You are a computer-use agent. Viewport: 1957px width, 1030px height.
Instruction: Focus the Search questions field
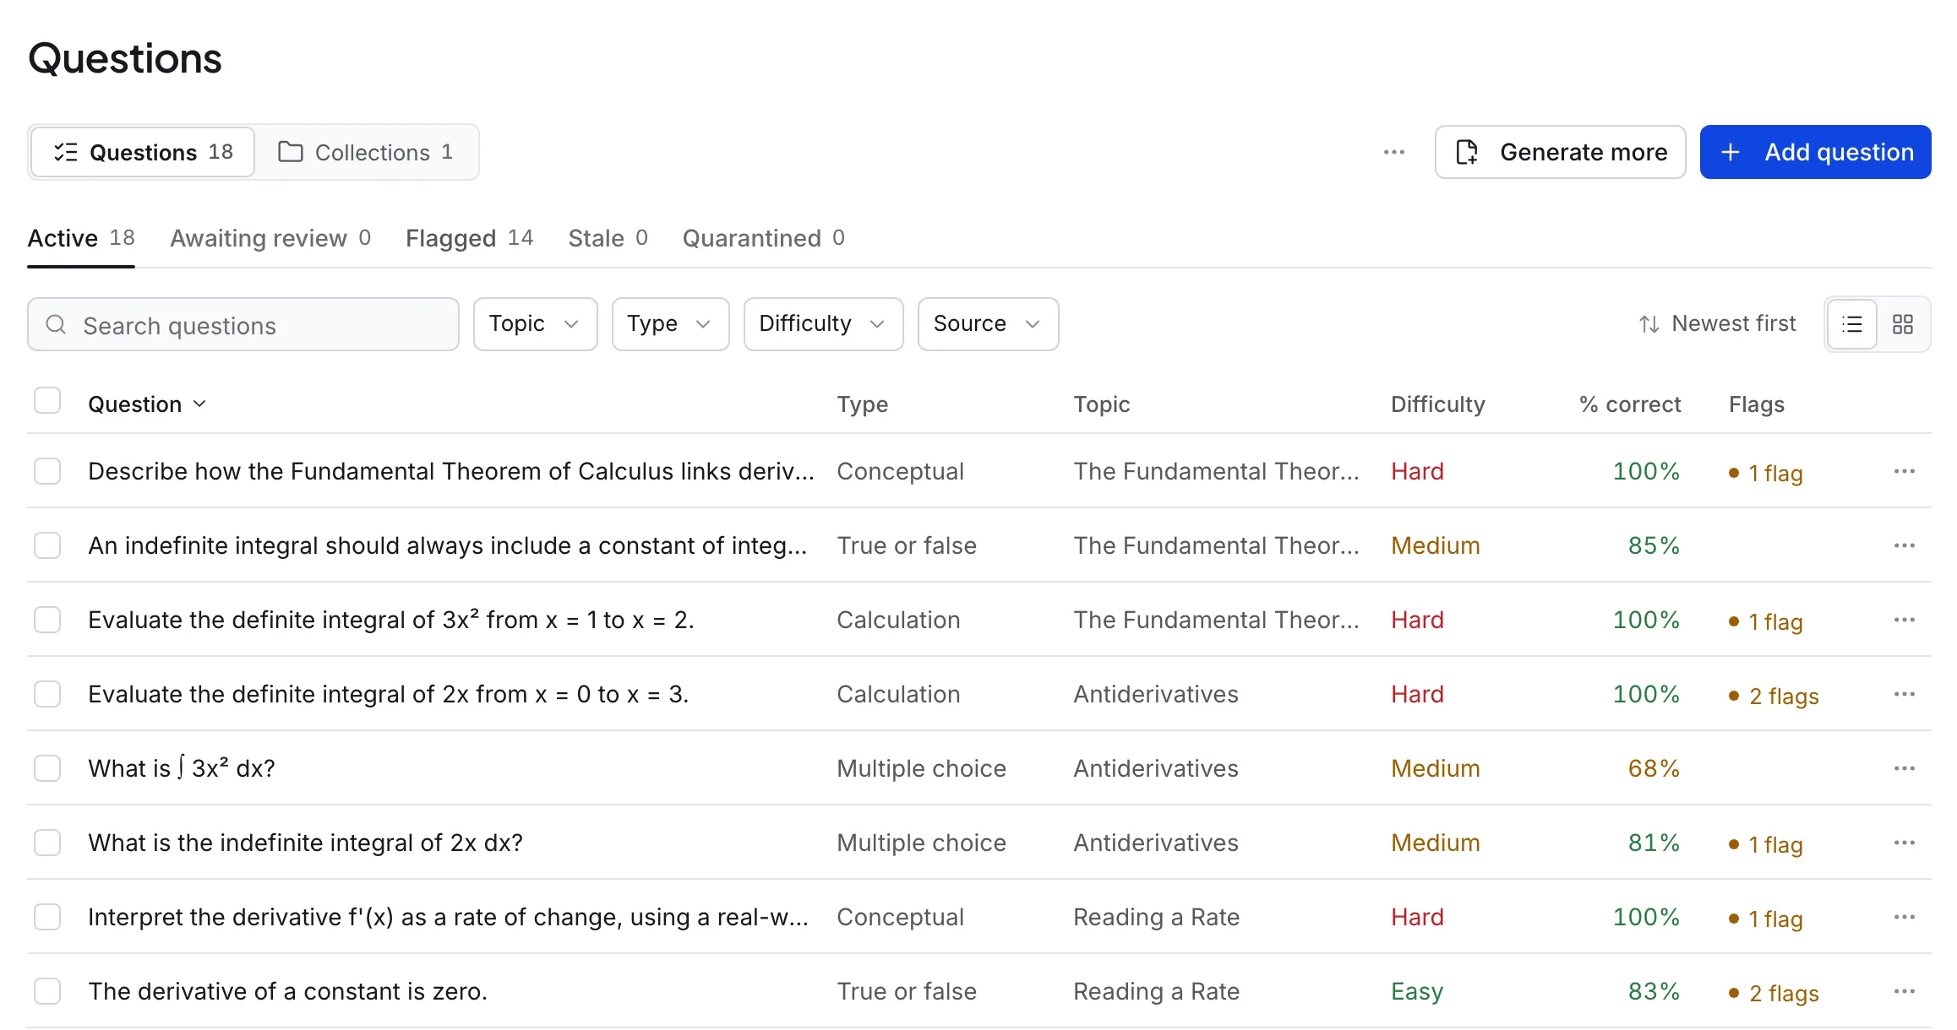click(243, 324)
